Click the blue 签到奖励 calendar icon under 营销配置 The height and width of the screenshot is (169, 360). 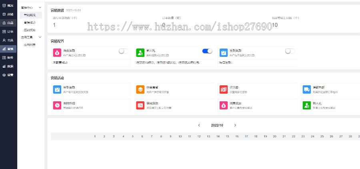pyautogui.click(x=223, y=52)
